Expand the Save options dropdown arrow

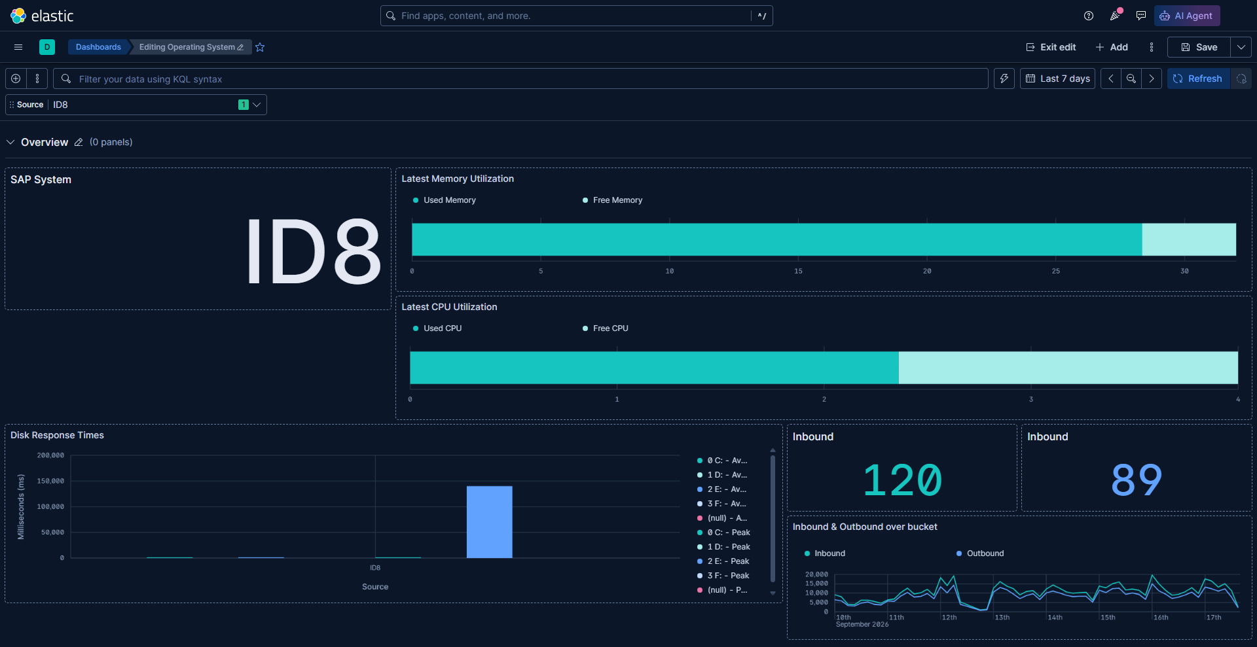[1241, 47]
